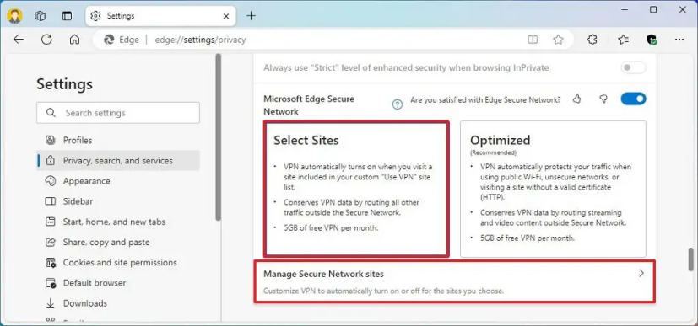Select the Select Sites VPN mode card

[x=356, y=189]
